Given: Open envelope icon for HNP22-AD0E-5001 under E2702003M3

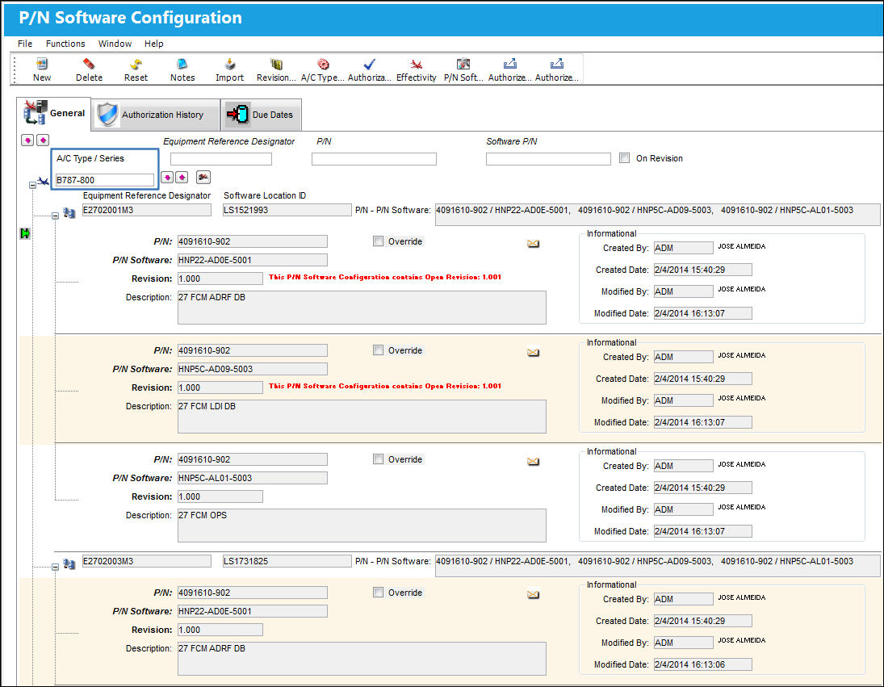Looking at the screenshot, I should [533, 595].
